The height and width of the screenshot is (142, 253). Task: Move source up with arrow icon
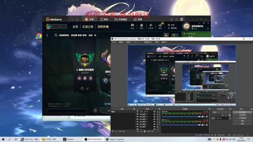click(x=149, y=131)
